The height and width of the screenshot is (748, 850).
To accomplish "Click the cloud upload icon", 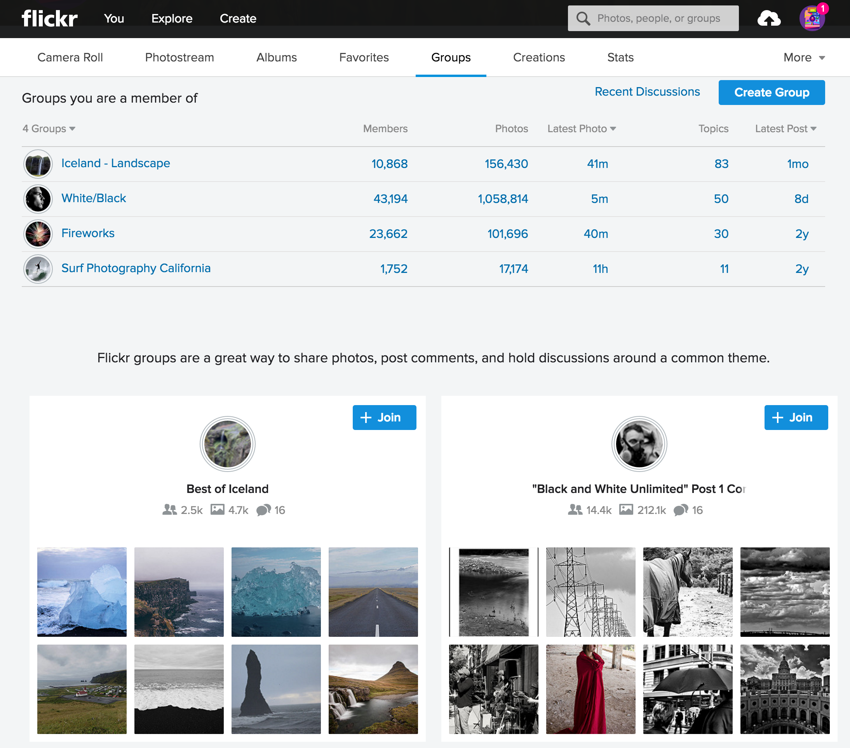I will click(768, 18).
